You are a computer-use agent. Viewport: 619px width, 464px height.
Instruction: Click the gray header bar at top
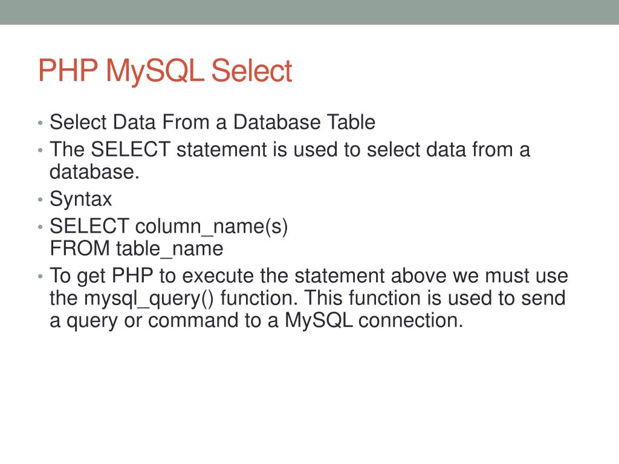pos(309,12)
